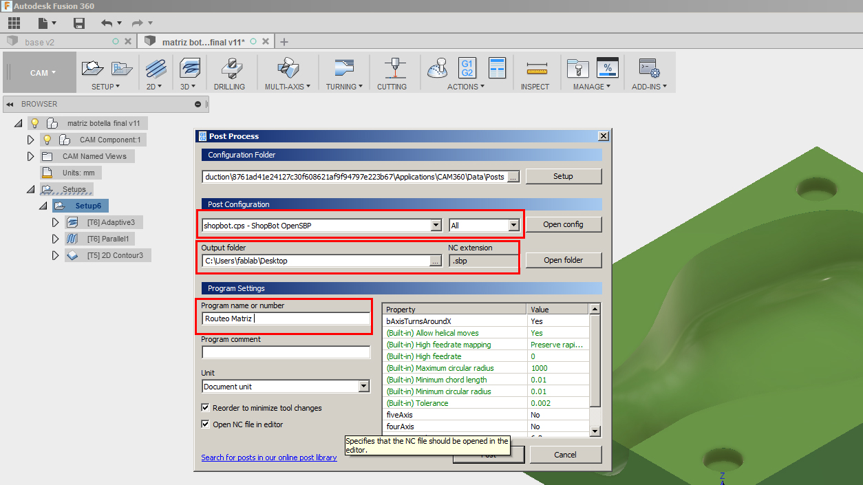Undo the last action

coord(107,23)
